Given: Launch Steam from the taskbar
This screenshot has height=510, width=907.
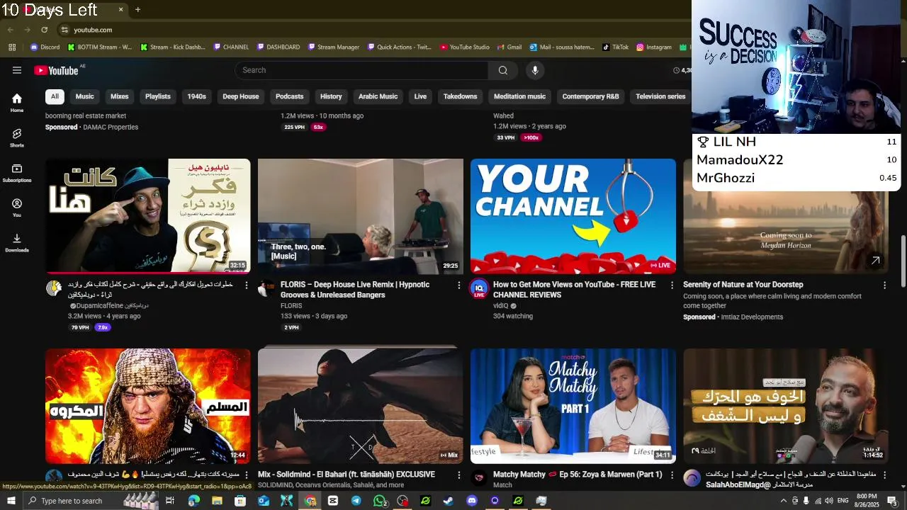Looking at the screenshot, I should [448, 501].
